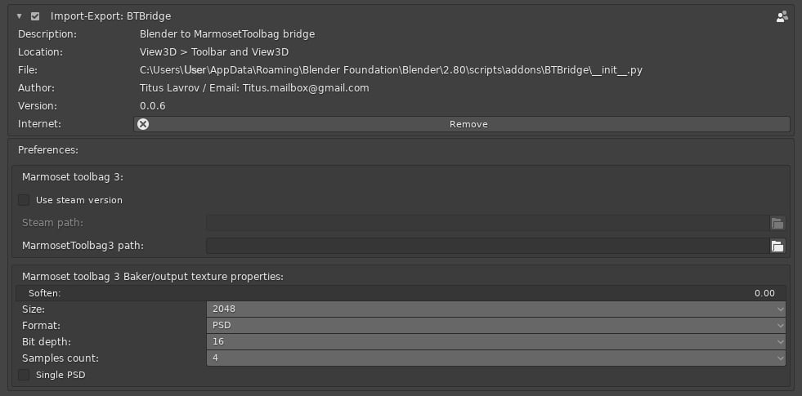Viewport: 802px width, 396px height.
Task: Click the Remove addon button
Action: pyautogui.click(x=468, y=124)
